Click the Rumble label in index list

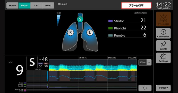tap(120, 36)
